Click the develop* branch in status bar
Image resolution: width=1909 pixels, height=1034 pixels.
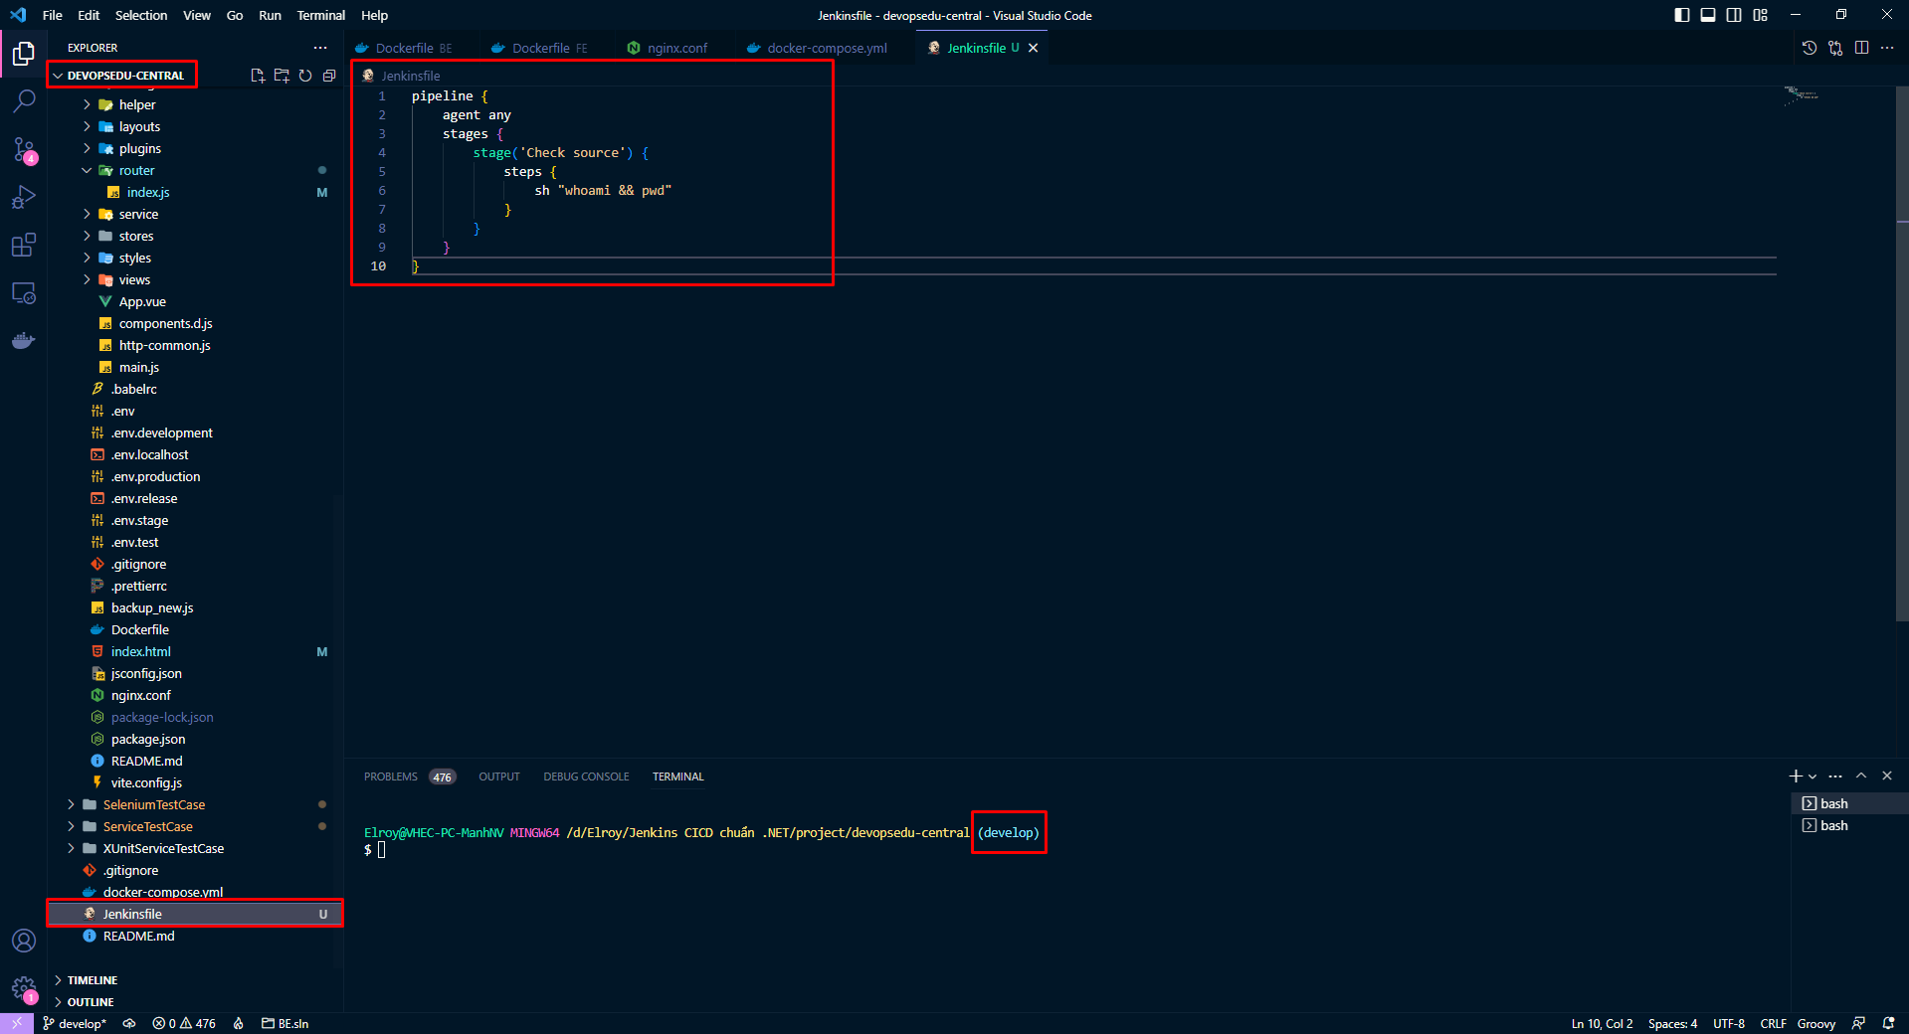coord(75,1023)
